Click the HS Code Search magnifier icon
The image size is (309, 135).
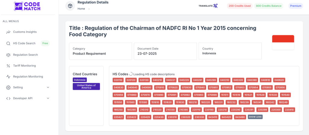[8, 43]
